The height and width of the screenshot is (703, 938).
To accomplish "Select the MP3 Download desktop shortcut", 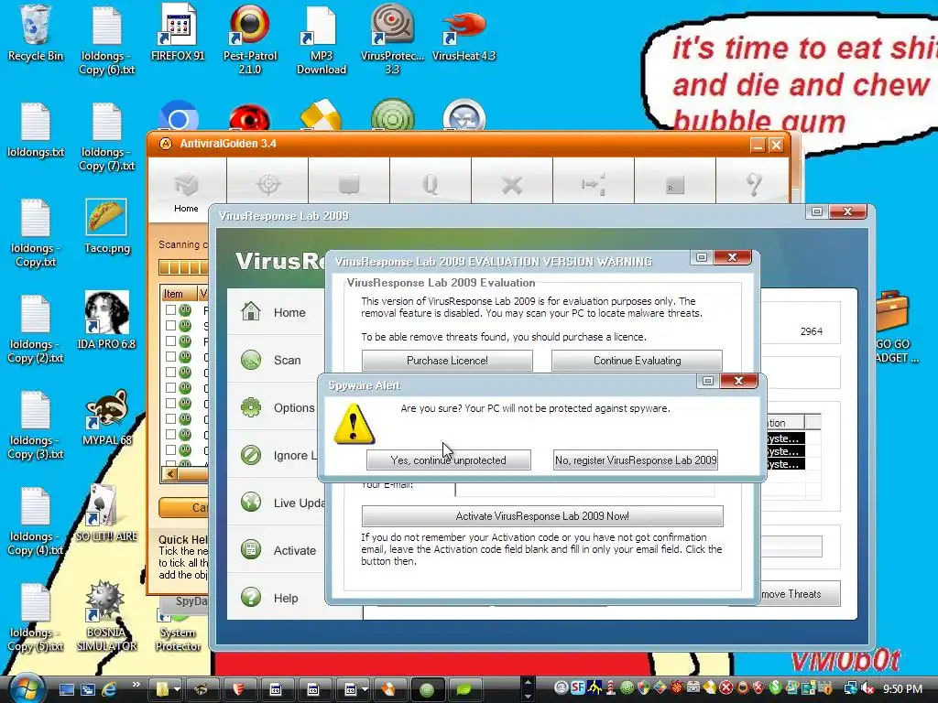I will [x=322, y=39].
